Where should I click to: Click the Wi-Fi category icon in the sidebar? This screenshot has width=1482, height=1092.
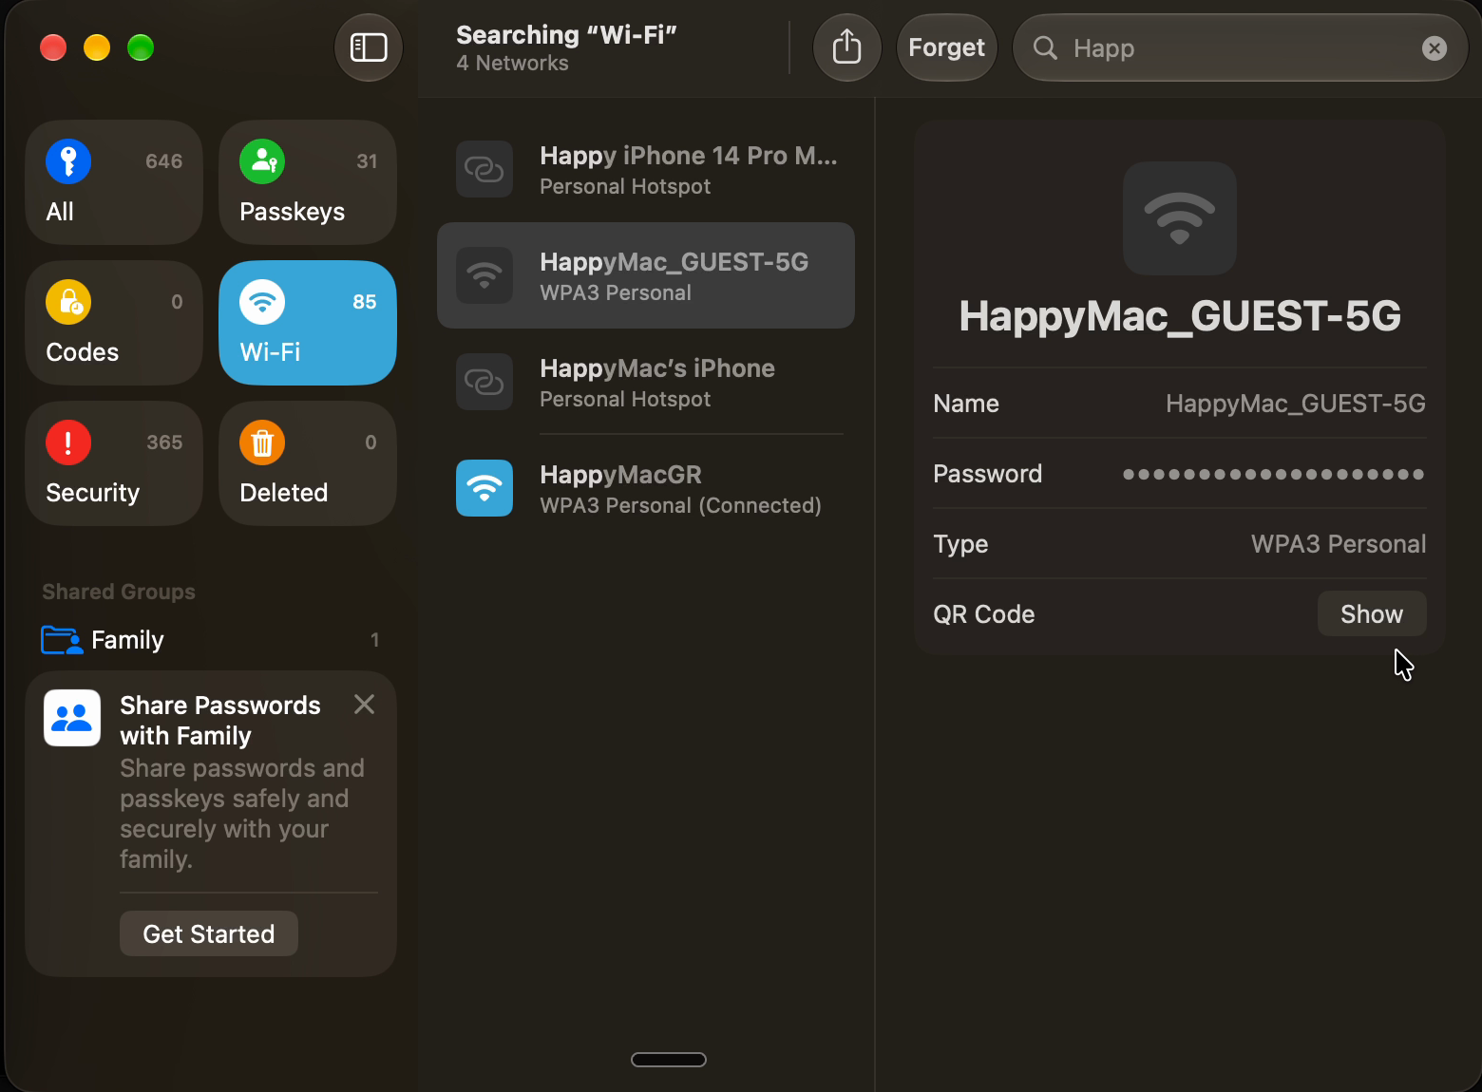262,302
